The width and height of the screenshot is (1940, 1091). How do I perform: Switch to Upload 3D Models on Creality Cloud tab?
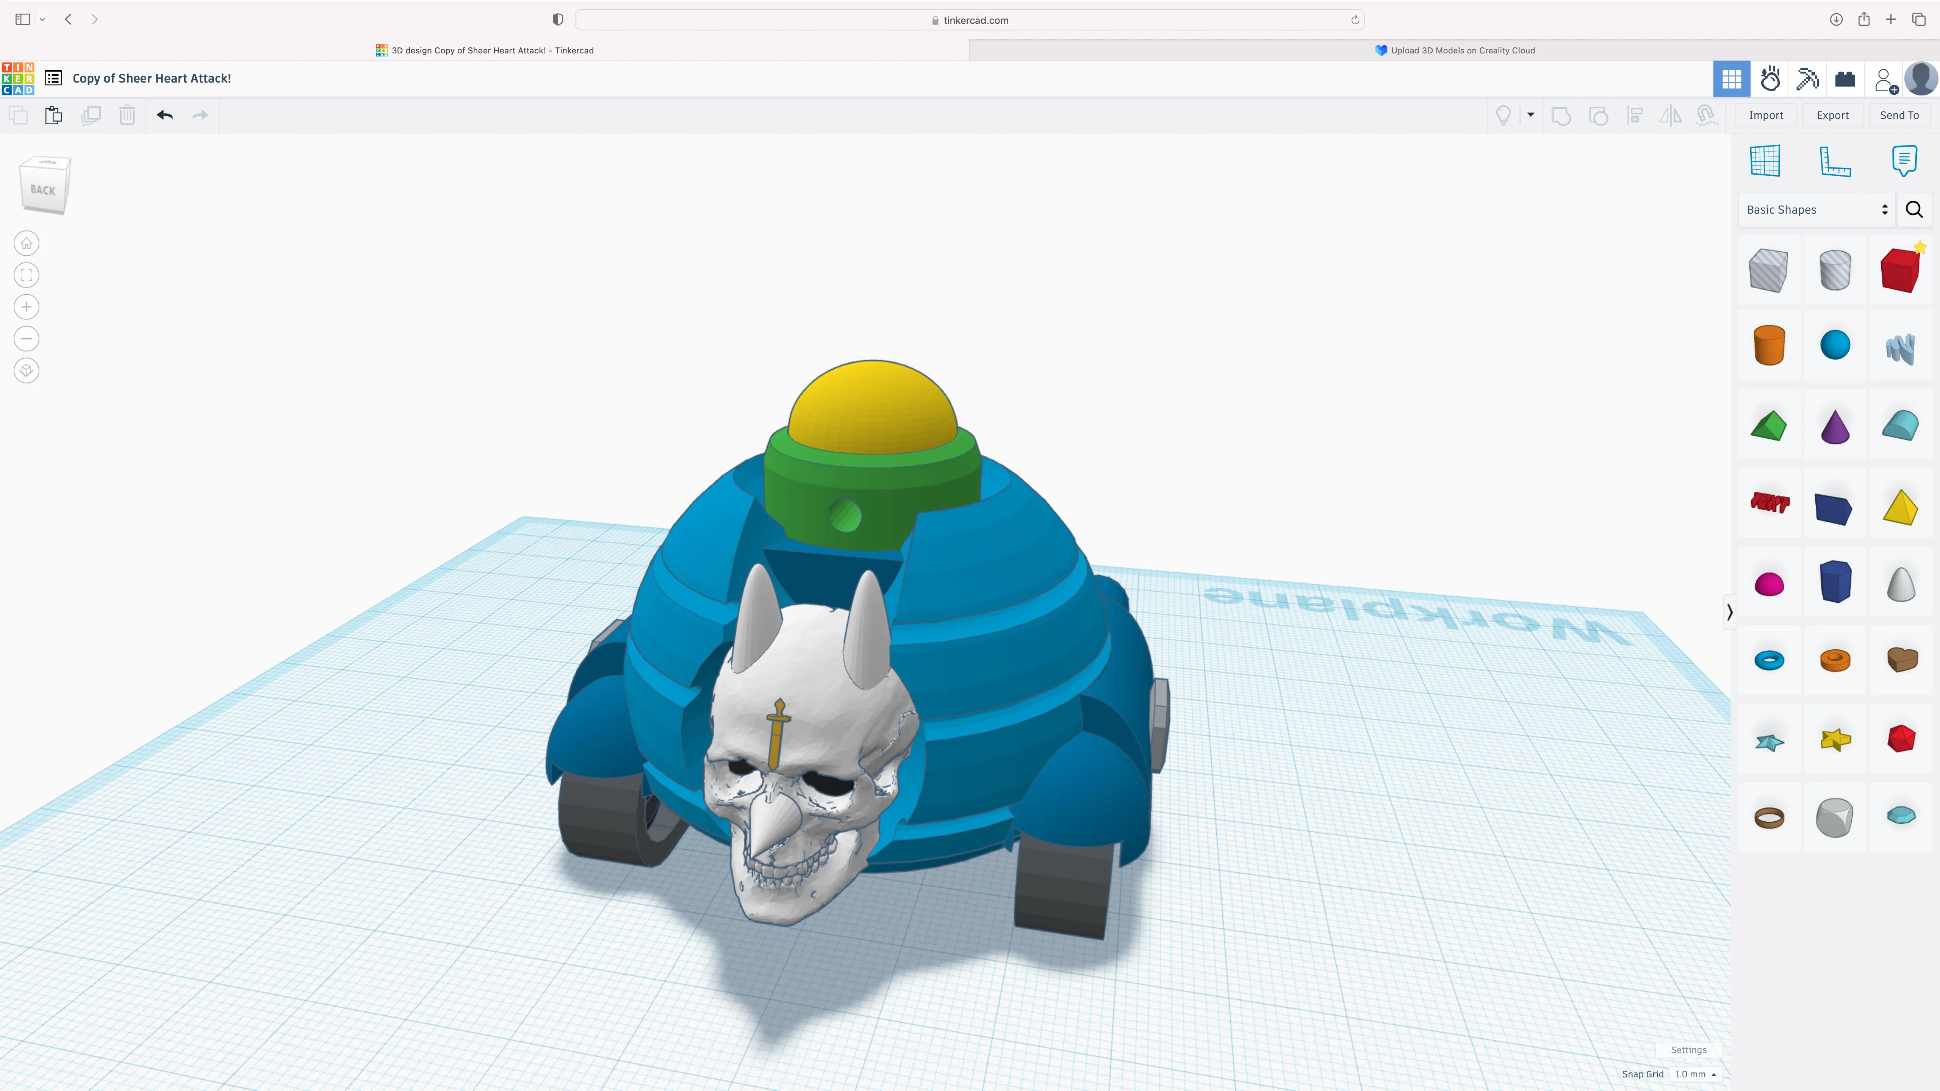click(x=1454, y=50)
